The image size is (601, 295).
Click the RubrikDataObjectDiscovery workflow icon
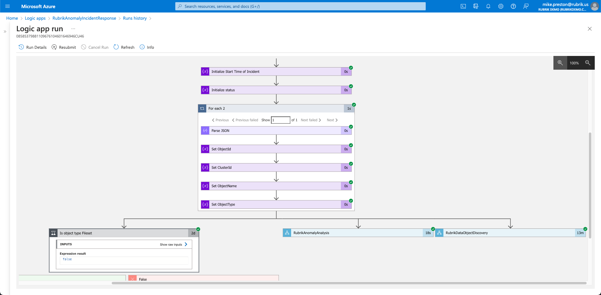click(439, 233)
